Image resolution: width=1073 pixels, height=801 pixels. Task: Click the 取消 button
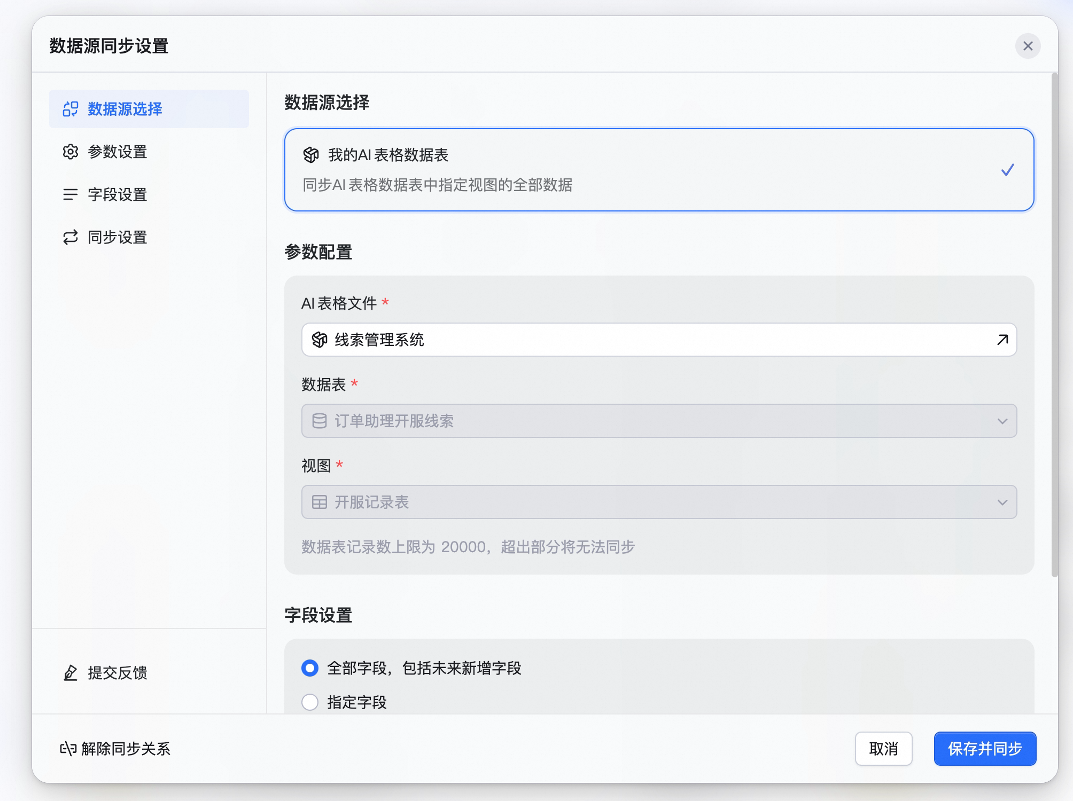(883, 749)
